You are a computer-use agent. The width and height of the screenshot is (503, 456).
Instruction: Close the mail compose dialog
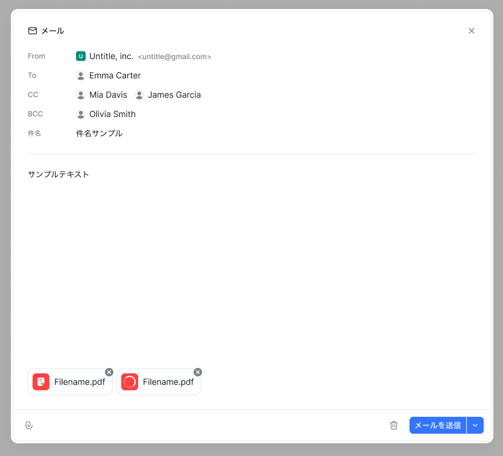(x=471, y=31)
